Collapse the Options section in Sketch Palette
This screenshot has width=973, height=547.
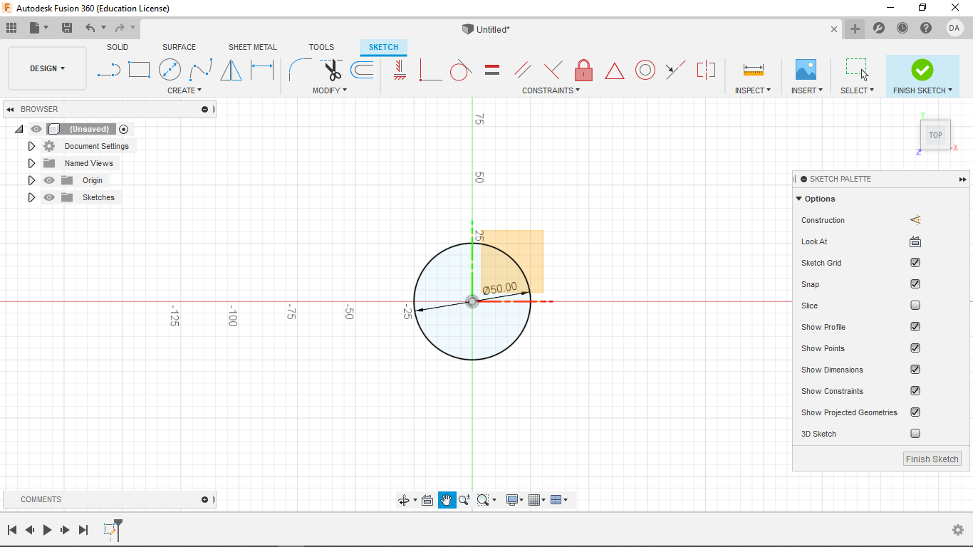point(799,199)
